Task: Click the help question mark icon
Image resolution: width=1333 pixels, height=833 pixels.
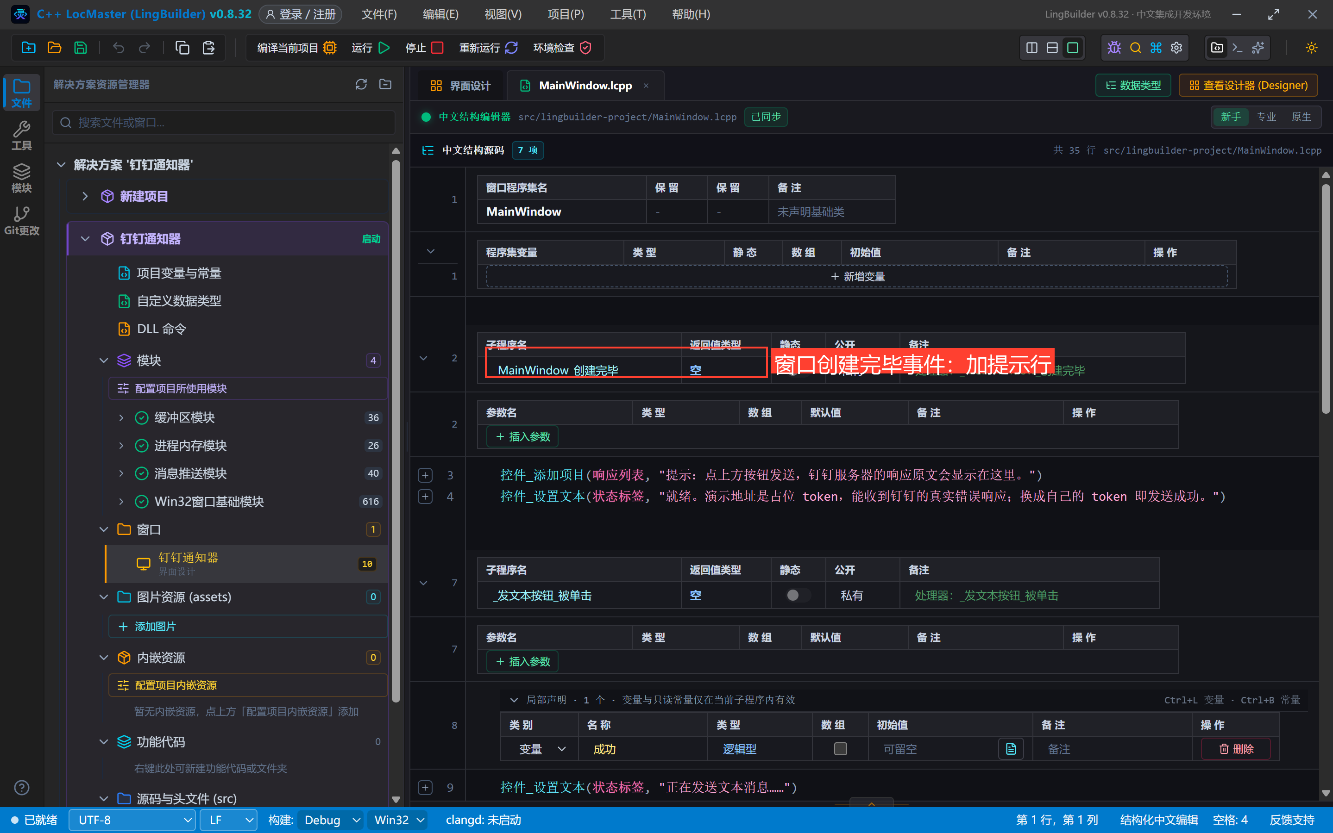Action: point(21,787)
